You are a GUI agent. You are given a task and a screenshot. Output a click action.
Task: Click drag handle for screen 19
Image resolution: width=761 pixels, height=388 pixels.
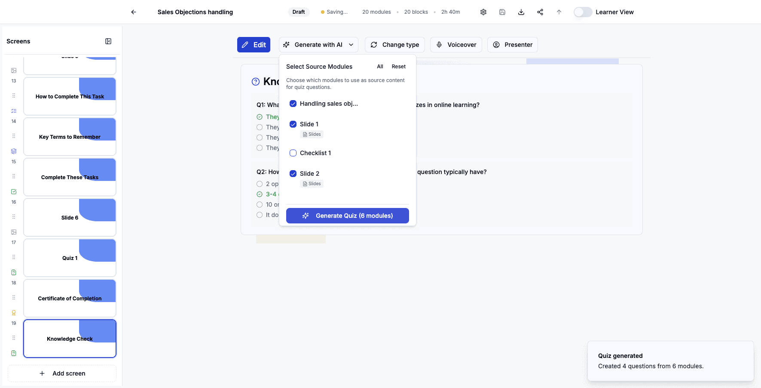(x=14, y=338)
